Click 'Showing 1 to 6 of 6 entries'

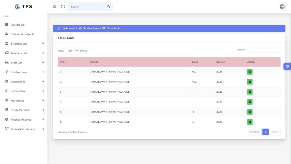(72, 132)
